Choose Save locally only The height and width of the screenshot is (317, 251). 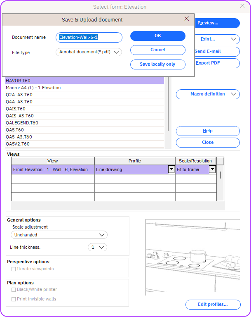[157, 64]
